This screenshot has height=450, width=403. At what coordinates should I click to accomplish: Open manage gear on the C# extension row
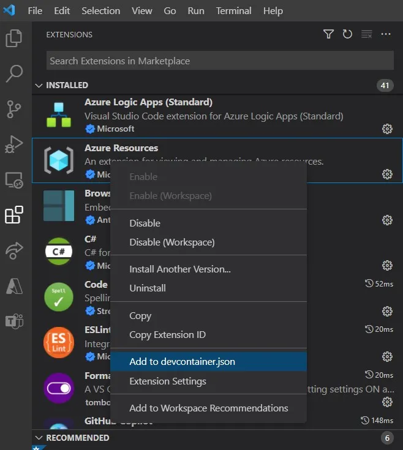[x=387, y=266]
